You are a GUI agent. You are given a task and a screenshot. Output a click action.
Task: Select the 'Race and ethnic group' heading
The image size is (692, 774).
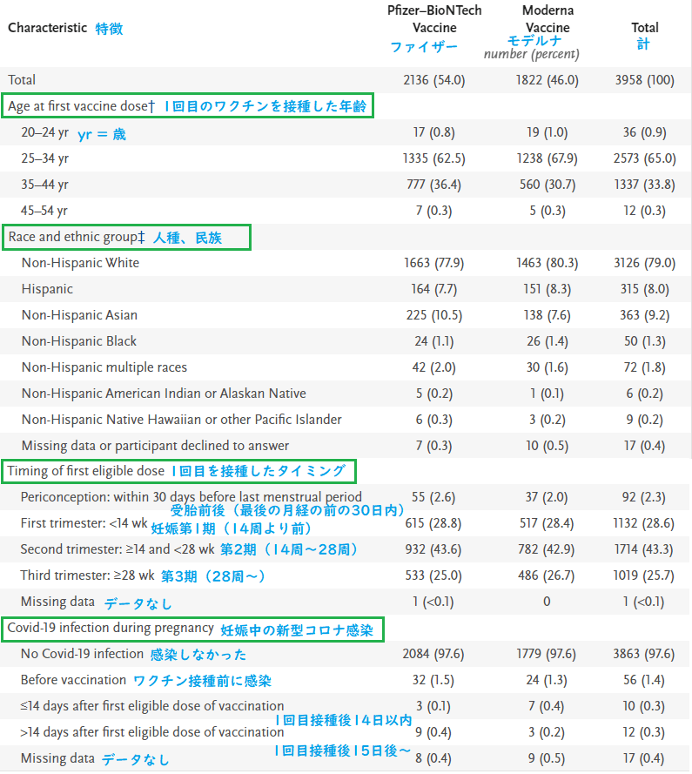(x=77, y=237)
